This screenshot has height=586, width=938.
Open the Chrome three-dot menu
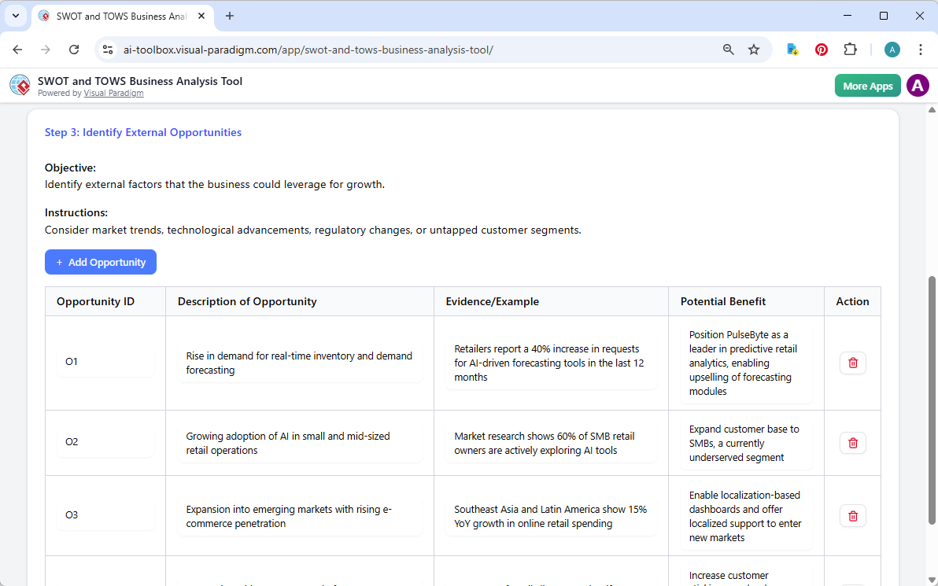coord(921,49)
